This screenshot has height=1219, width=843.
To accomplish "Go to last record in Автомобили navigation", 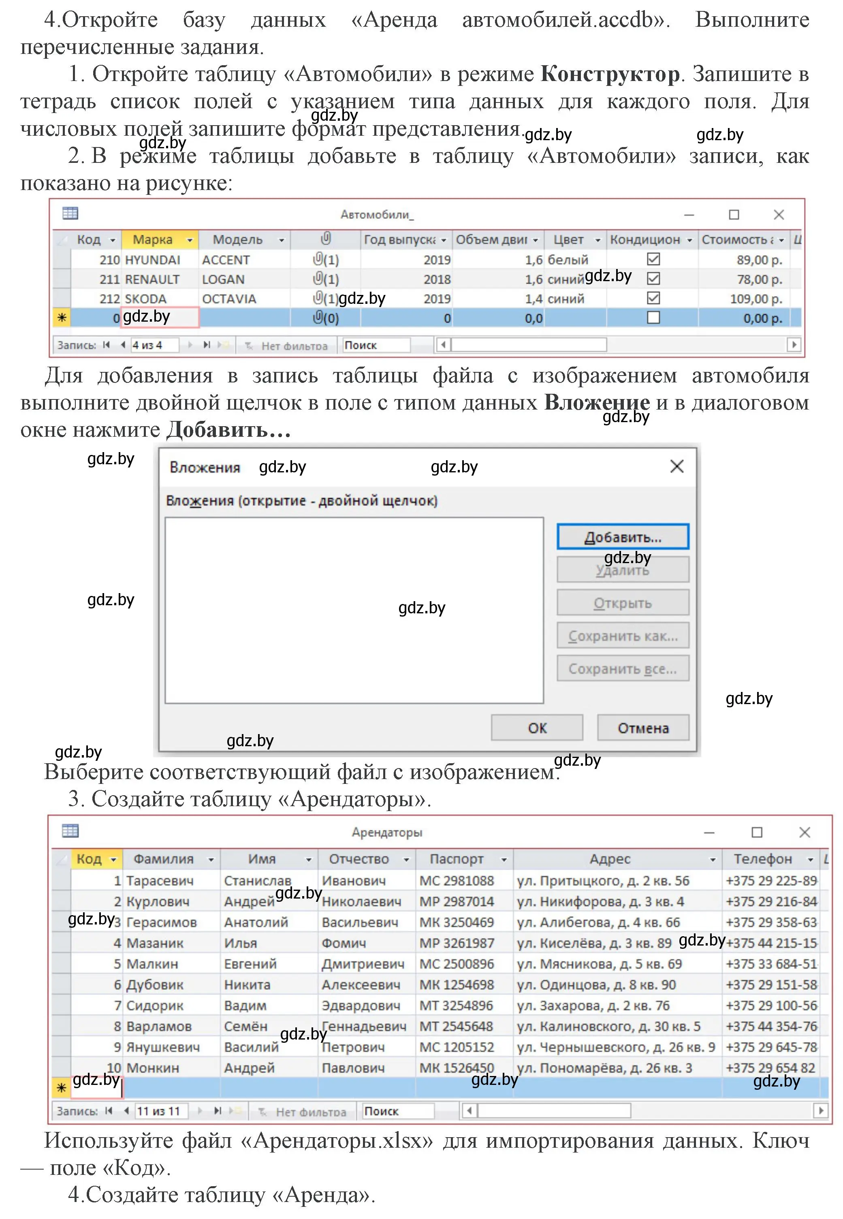I will point(207,345).
